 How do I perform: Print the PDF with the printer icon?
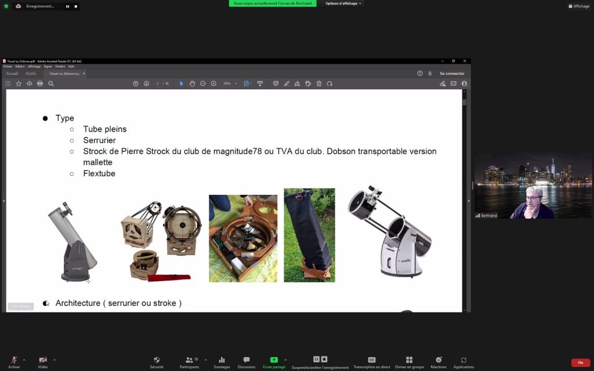coord(40,83)
